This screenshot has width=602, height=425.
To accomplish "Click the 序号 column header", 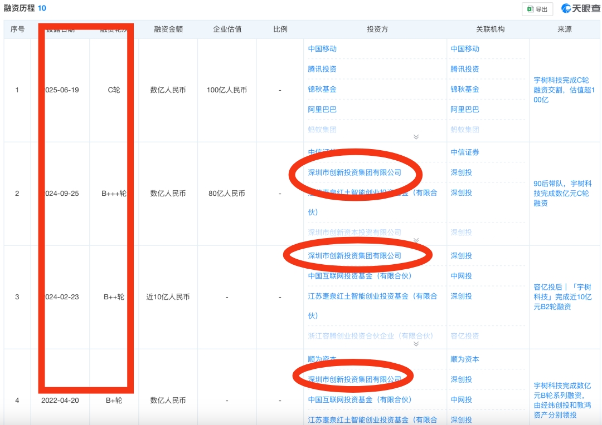I will pos(17,29).
